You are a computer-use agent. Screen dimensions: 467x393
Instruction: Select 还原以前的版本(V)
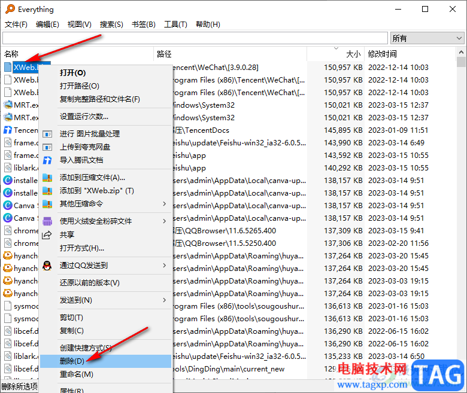point(90,282)
